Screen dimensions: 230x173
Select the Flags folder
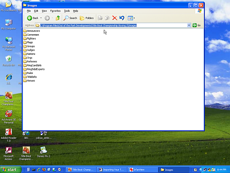pyautogui.click(x=28, y=43)
